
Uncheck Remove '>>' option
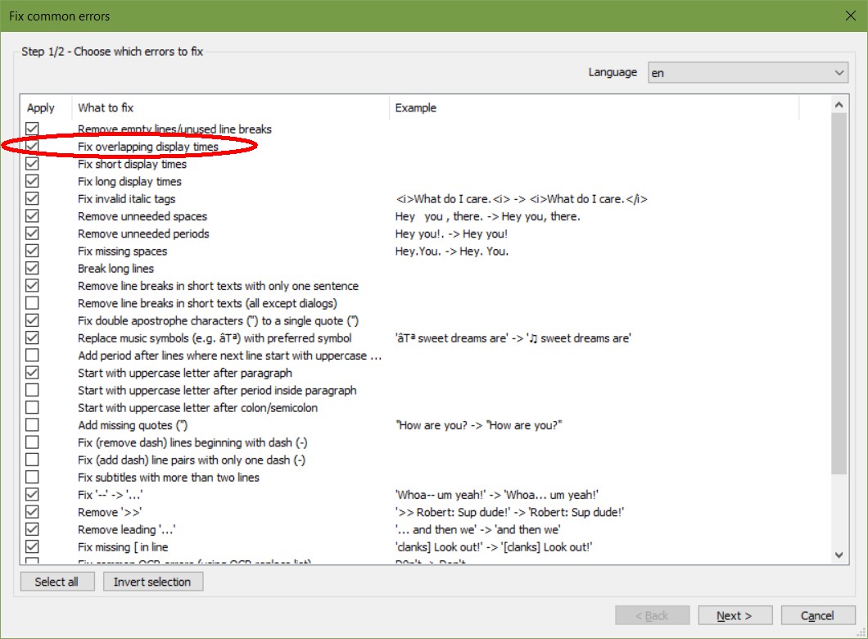pos(32,512)
